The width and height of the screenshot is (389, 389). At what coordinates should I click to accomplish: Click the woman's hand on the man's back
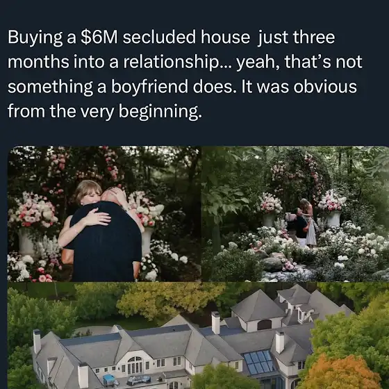(97, 217)
